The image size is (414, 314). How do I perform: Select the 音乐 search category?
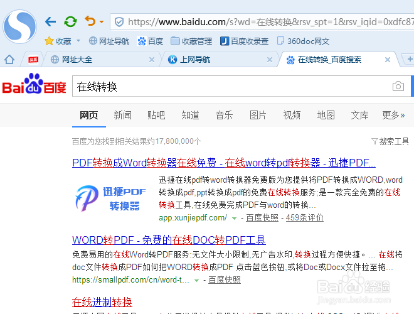click(x=224, y=115)
